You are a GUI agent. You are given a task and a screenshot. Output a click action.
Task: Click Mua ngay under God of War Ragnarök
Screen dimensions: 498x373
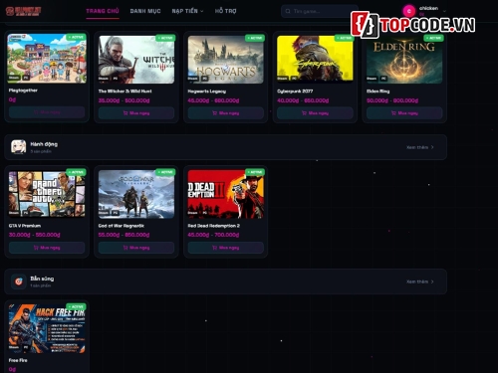[136, 248]
